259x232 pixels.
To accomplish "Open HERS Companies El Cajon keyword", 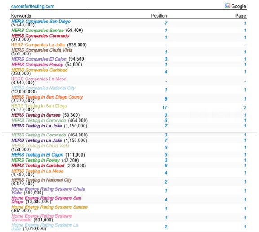I will (x=39, y=59).
